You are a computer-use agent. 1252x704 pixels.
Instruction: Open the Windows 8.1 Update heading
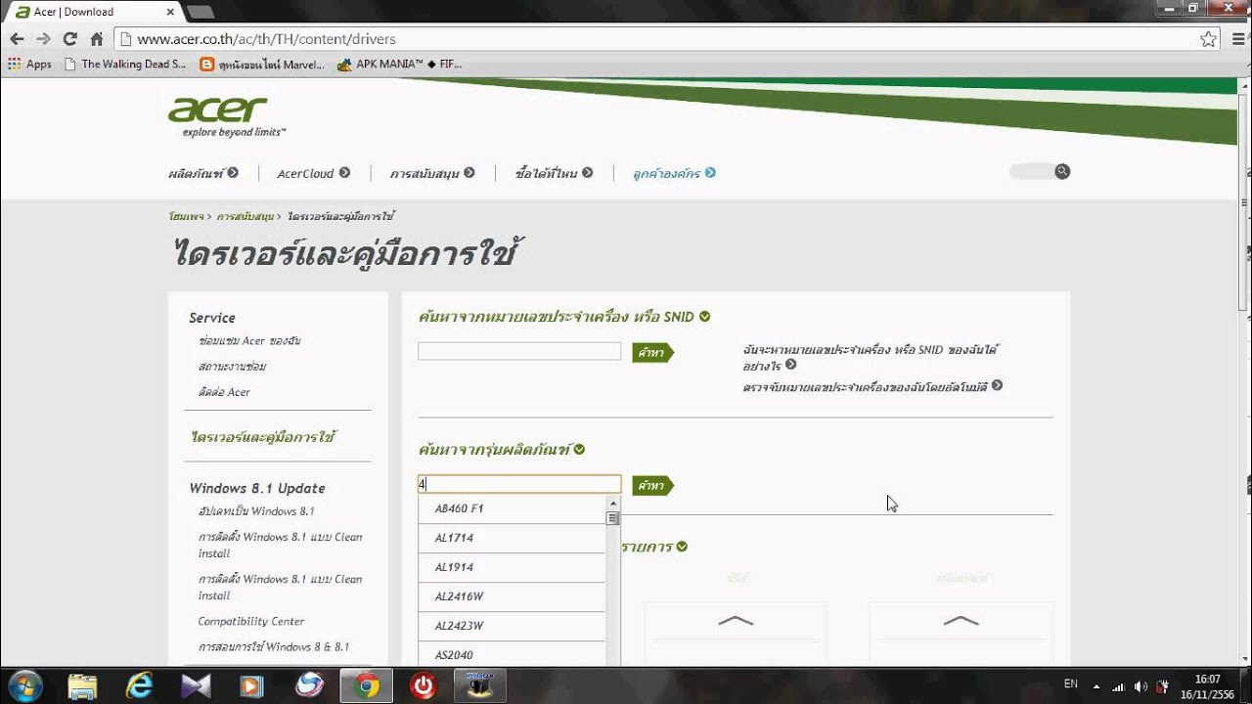pos(257,488)
